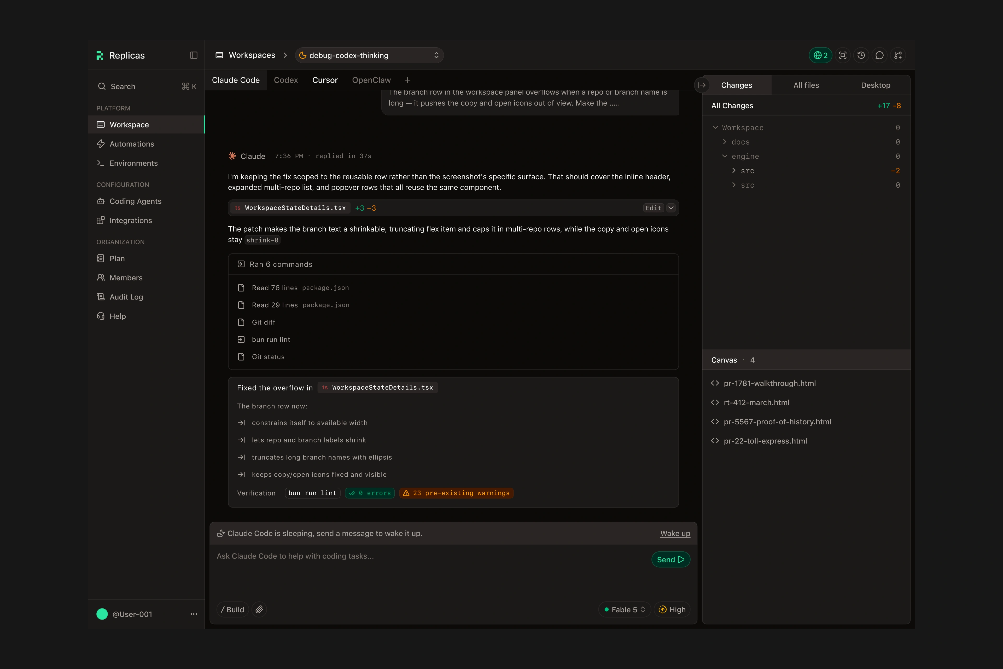1003x669 pixels.
Task: Add a new agent tab
Action: (x=407, y=80)
